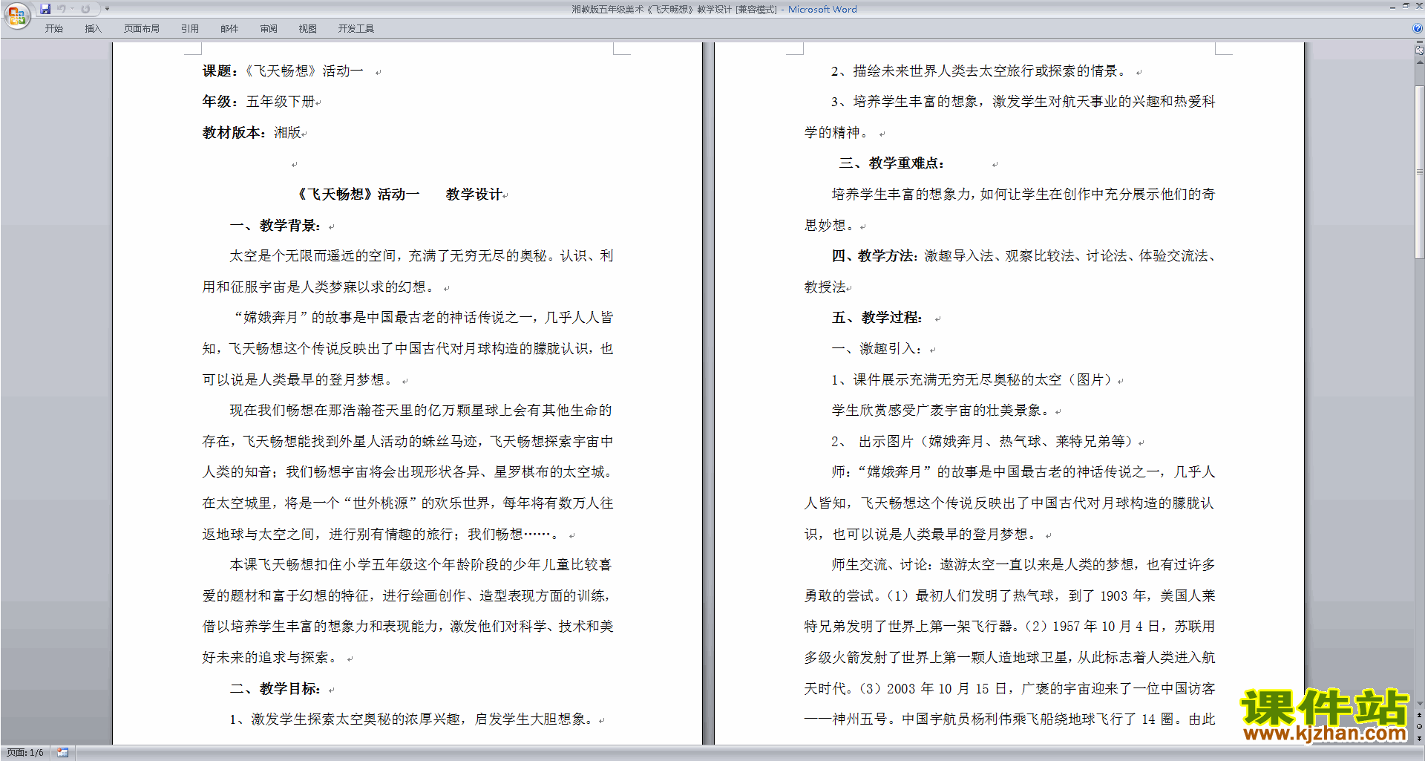Open the Undo history dropdown arrow
Screen dimensions: 1425x761
[x=72, y=9]
